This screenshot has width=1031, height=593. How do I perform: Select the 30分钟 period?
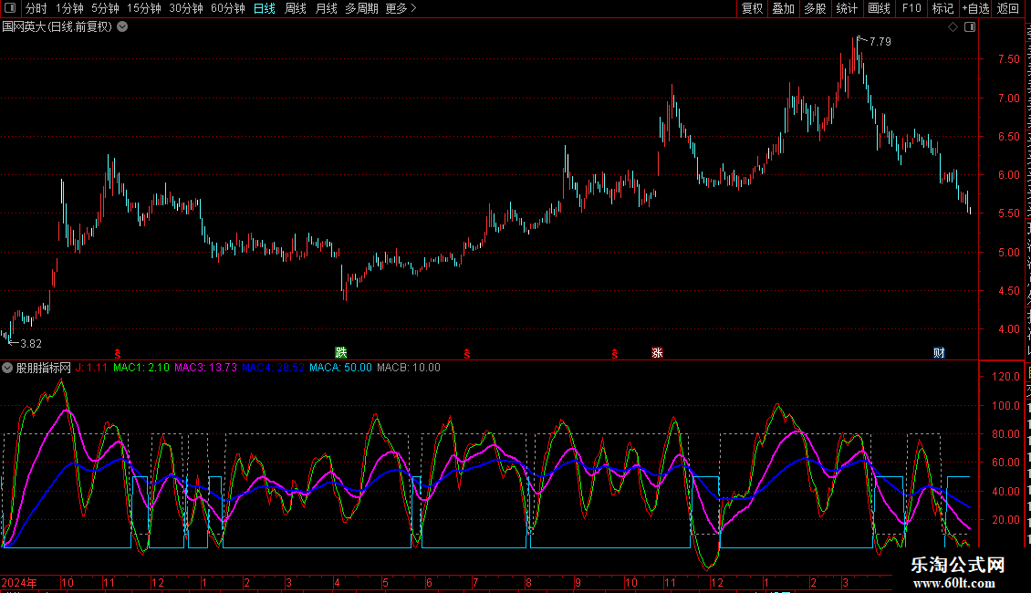coord(186,8)
